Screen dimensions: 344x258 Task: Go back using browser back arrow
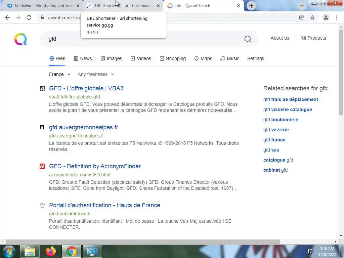[7, 17]
